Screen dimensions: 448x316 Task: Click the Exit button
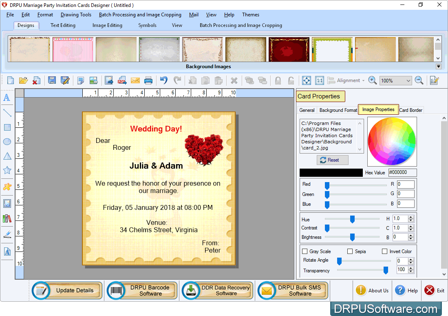[x=434, y=291]
